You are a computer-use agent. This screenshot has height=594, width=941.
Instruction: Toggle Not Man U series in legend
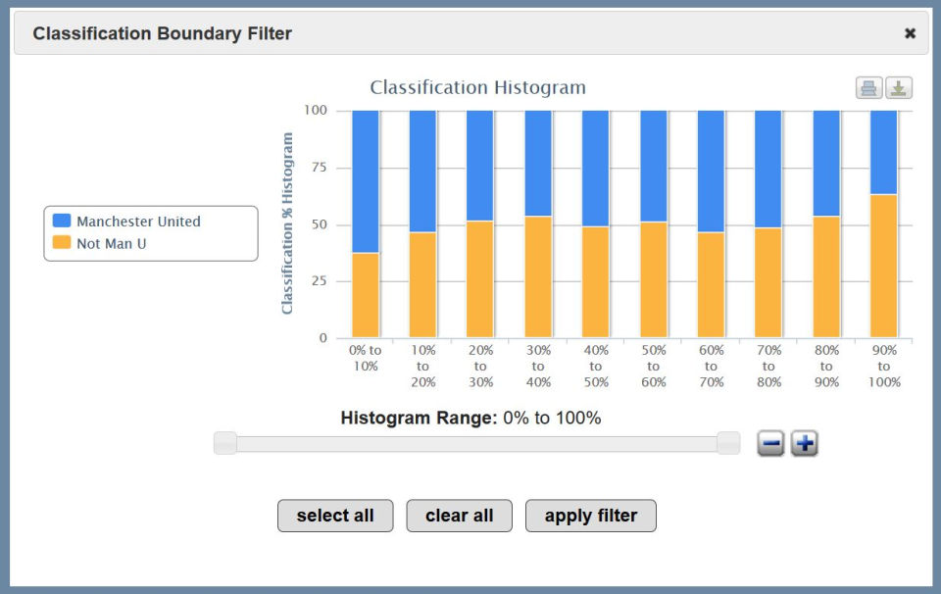pos(112,243)
